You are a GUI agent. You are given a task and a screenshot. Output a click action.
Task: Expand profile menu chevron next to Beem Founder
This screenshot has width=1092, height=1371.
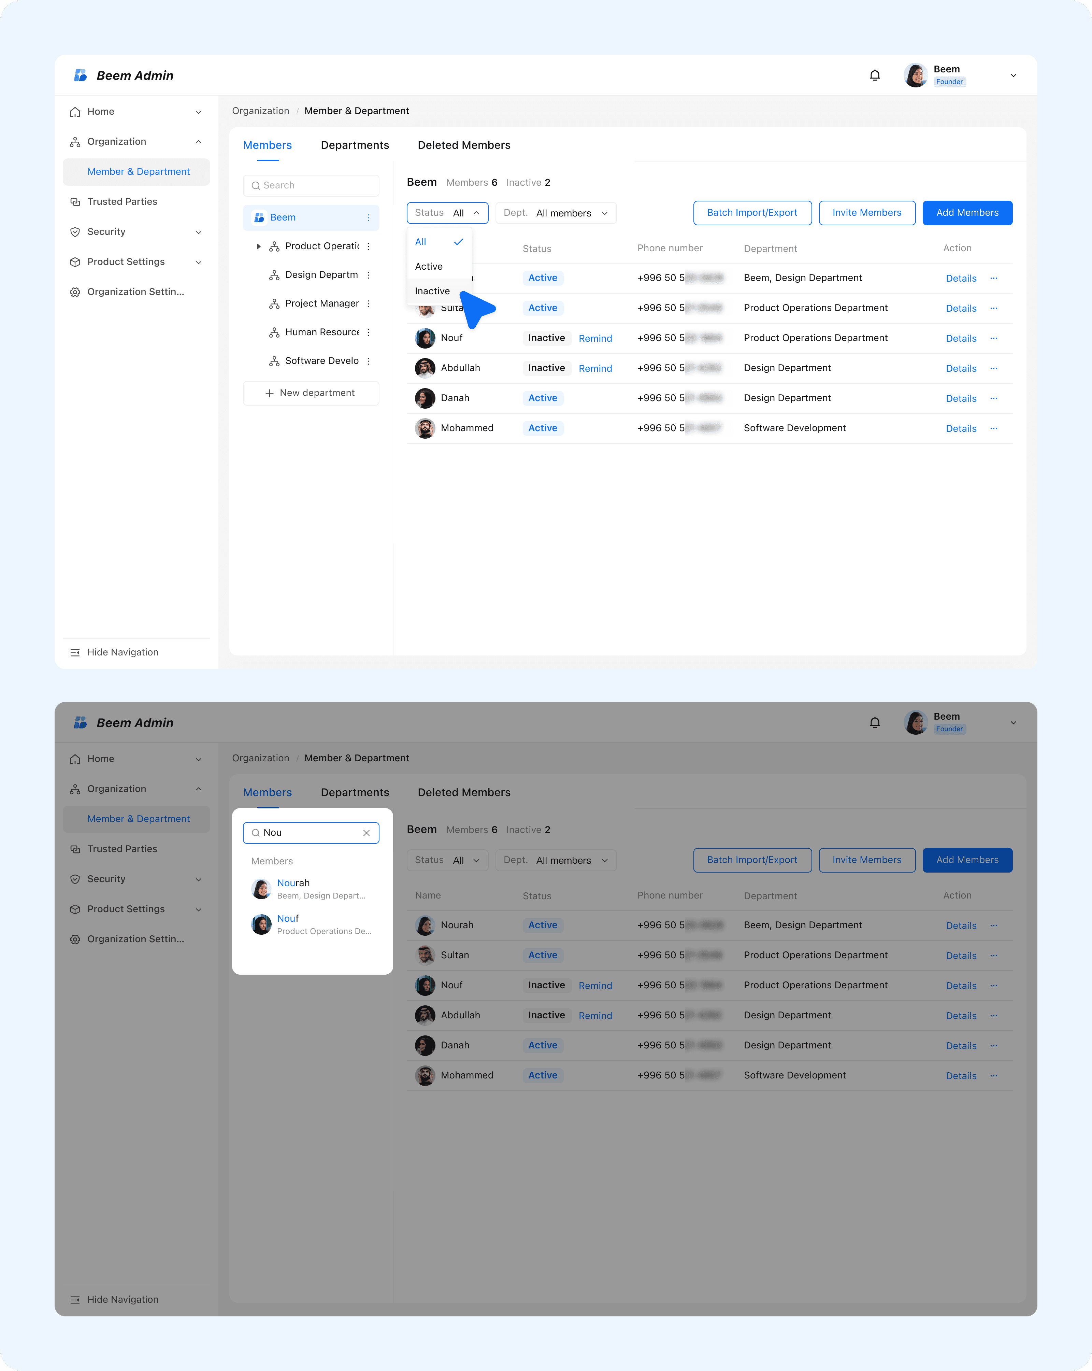[x=1013, y=76]
